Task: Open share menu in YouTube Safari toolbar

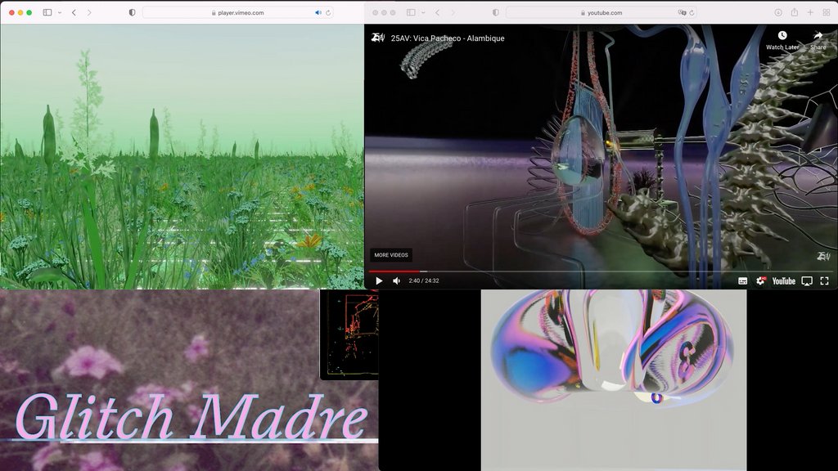Action: 794,12
